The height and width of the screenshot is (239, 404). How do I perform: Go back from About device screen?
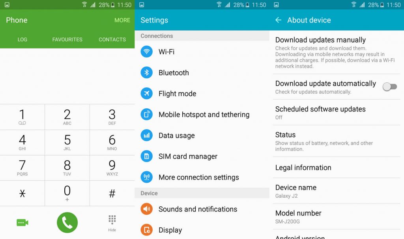click(279, 20)
